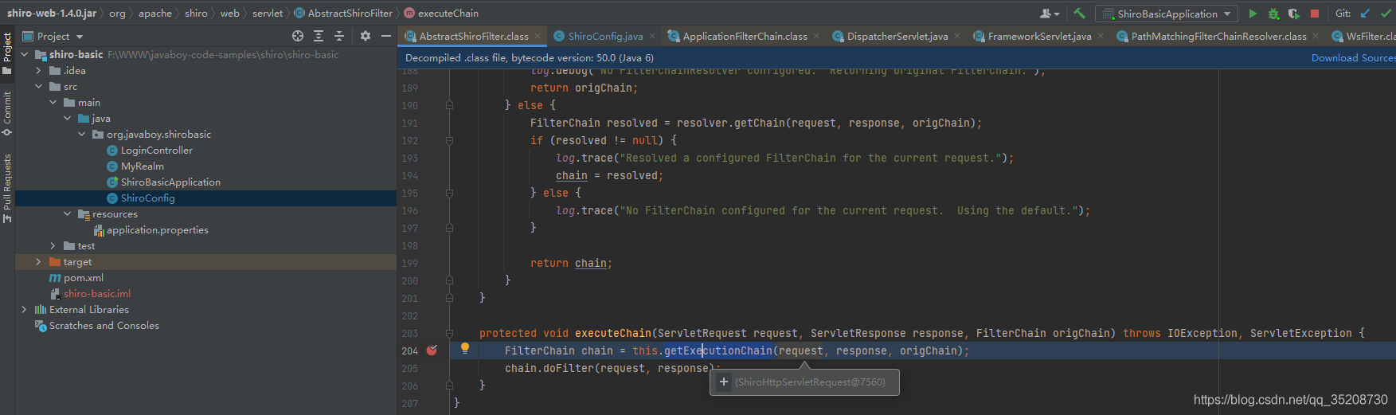The image size is (1396, 415).
Task: Open shiro-basic.iml file
Action: (96, 293)
